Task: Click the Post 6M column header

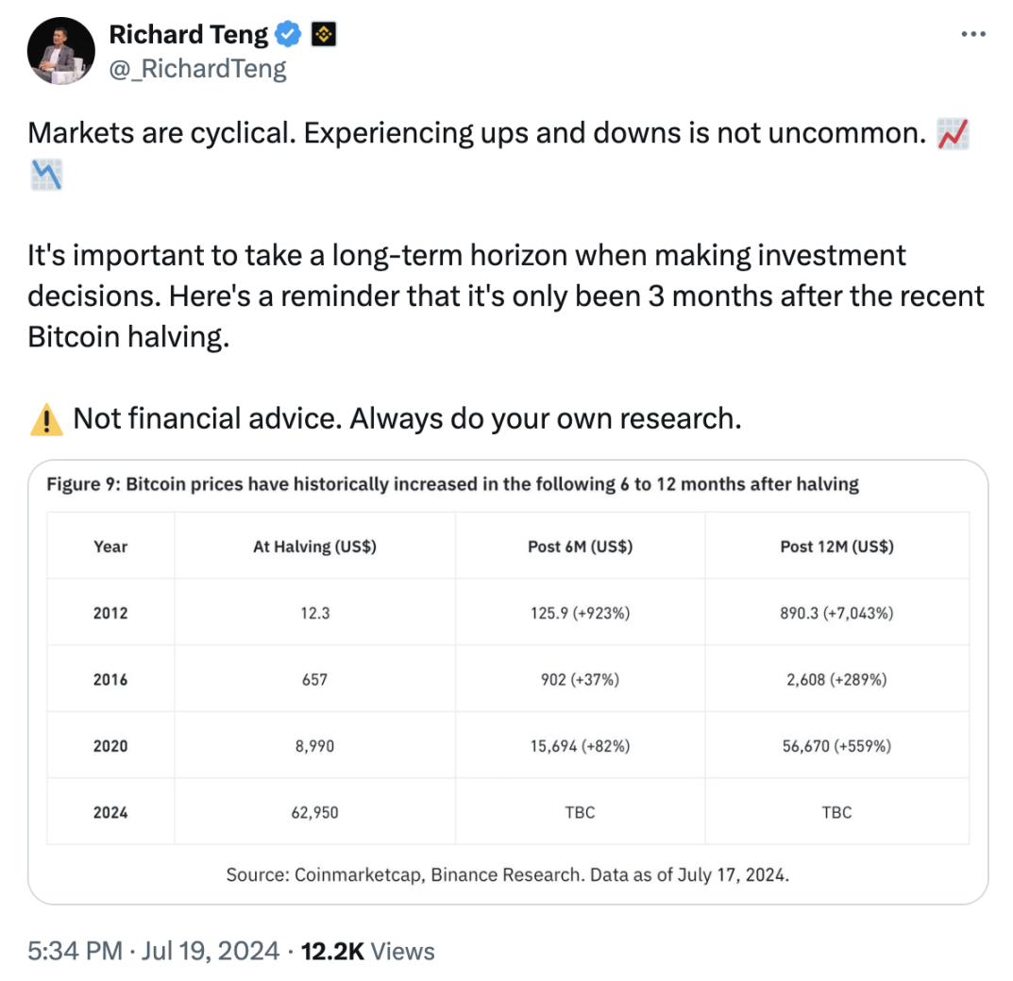Action: [x=580, y=546]
